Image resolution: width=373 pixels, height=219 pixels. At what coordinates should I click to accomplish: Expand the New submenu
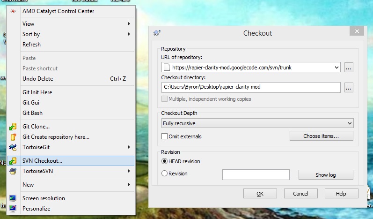[129, 184]
